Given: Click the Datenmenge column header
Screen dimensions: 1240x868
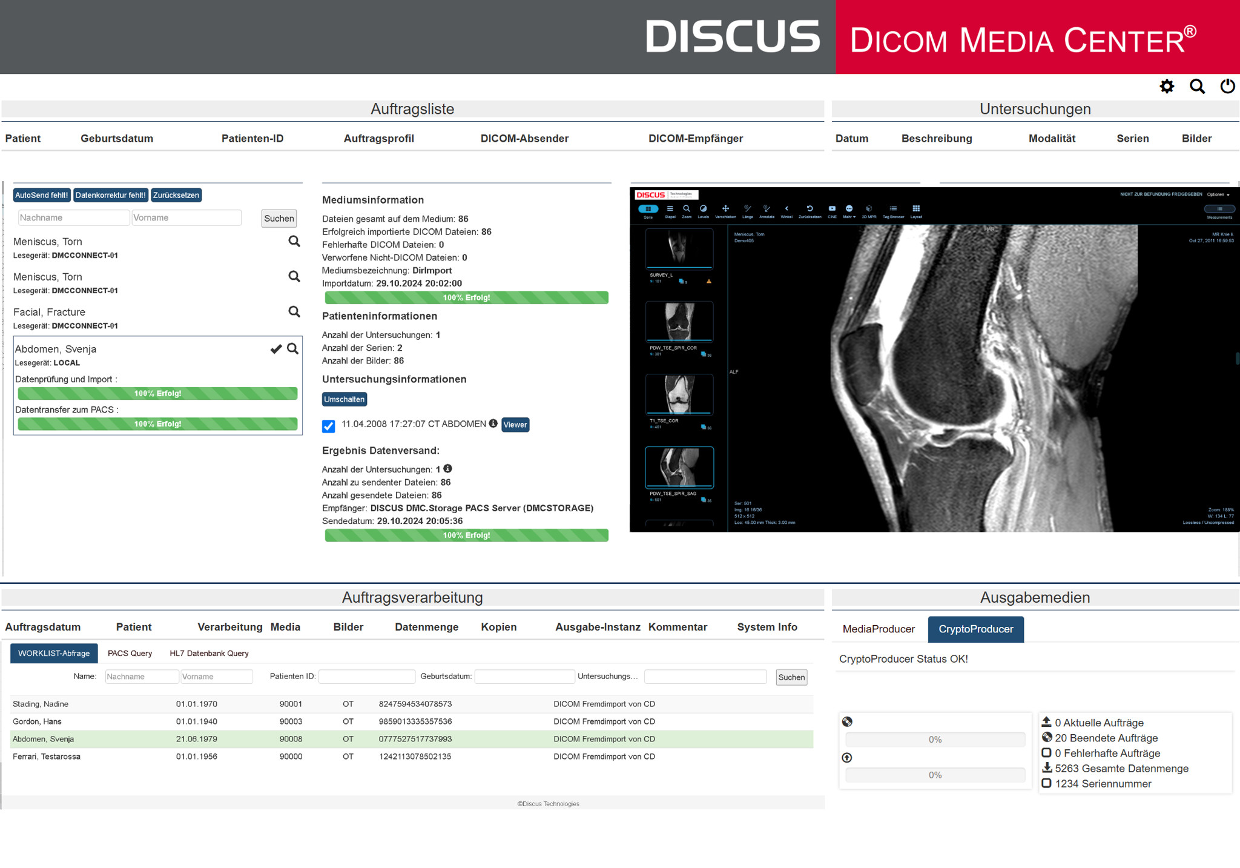Looking at the screenshot, I should coord(426,627).
